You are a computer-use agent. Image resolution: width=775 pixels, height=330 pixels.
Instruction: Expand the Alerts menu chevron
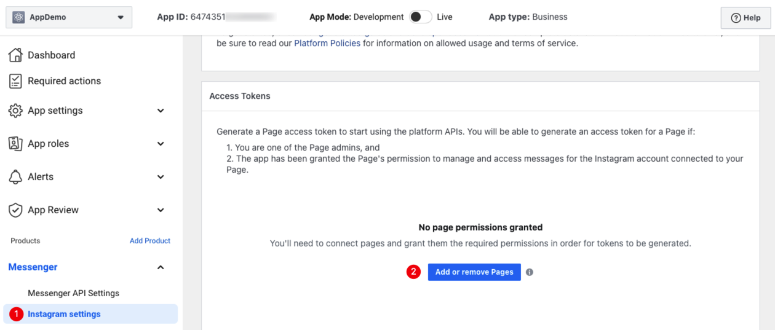[161, 177]
